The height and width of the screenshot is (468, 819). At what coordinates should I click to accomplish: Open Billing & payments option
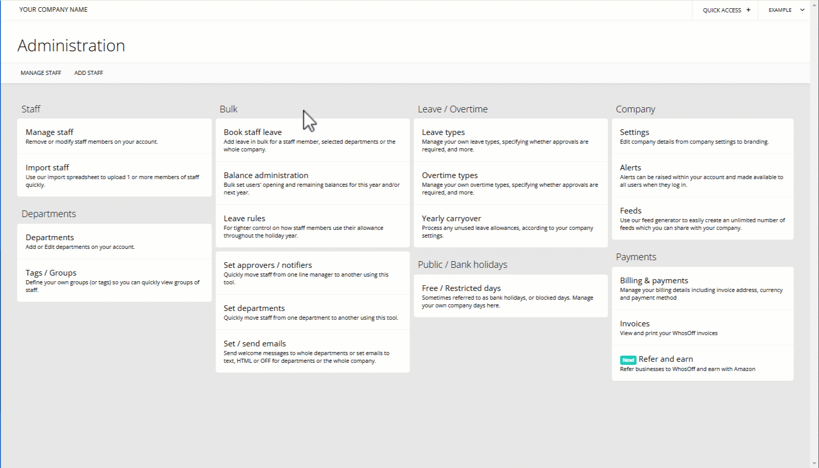click(x=703, y=288)
